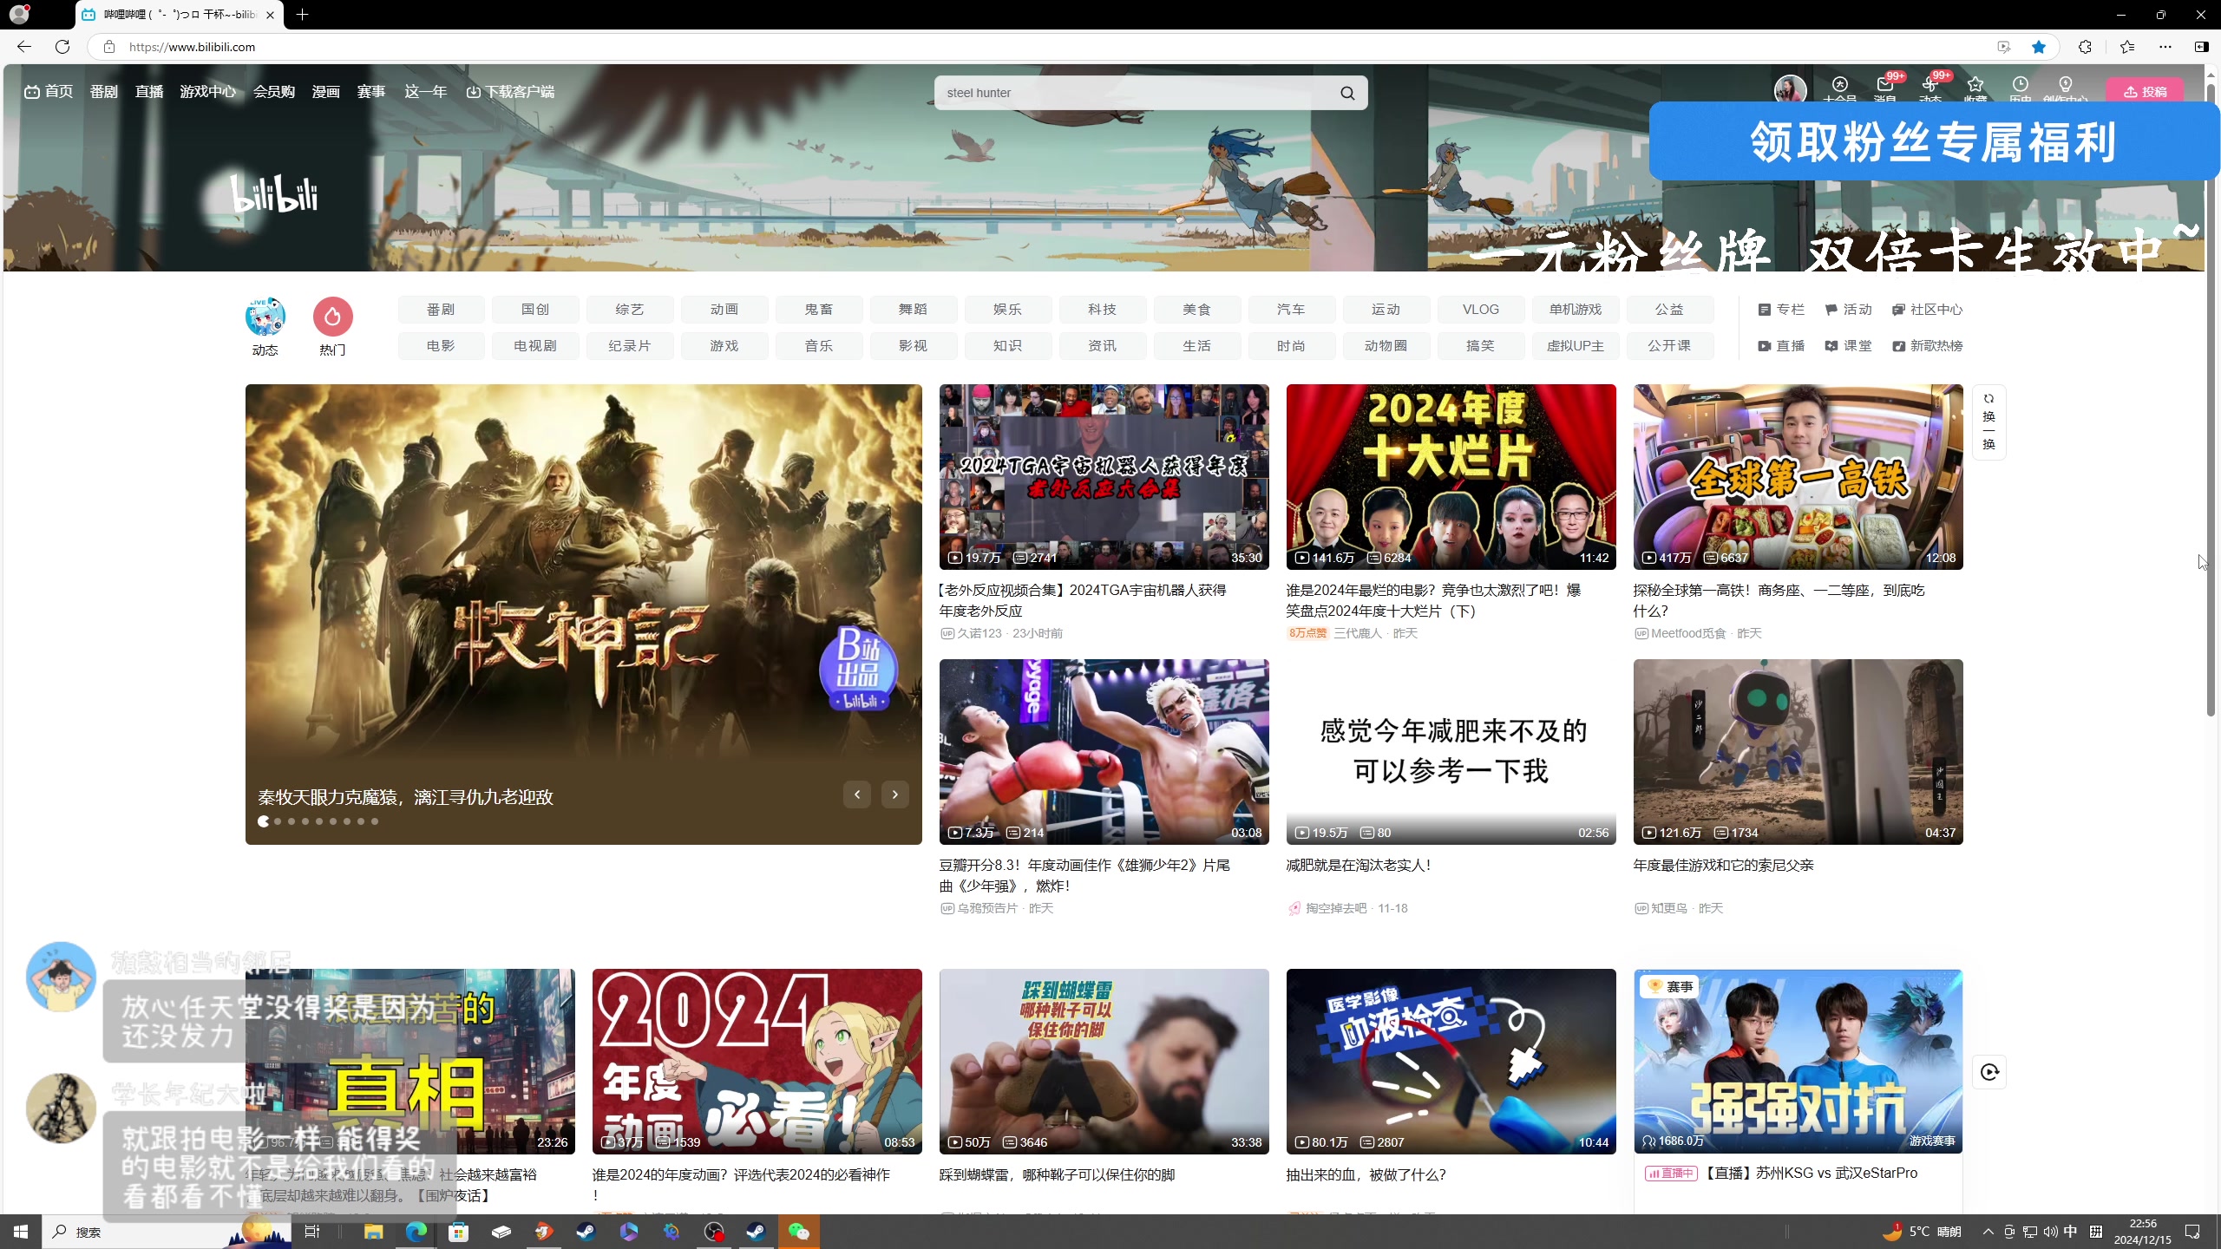Open the 大会员 membership icon

coord(1840,87)
